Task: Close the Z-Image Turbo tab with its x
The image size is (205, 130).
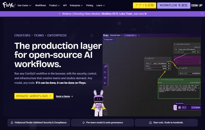Action: click(x=136, y=35)
